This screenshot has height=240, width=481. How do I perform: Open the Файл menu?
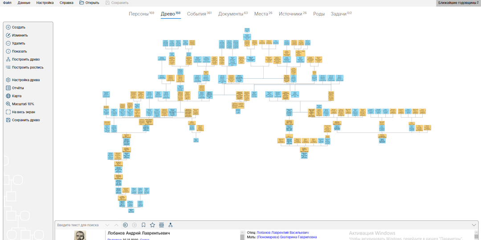point(8,3)
